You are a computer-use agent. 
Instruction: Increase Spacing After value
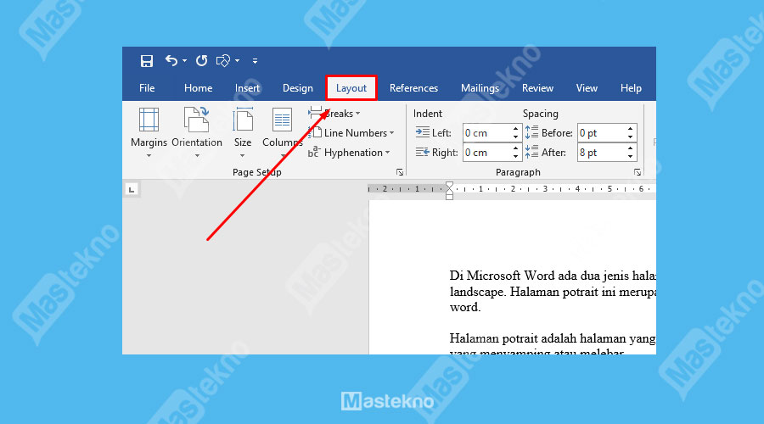pyautogui.click(x=631, y=148)
